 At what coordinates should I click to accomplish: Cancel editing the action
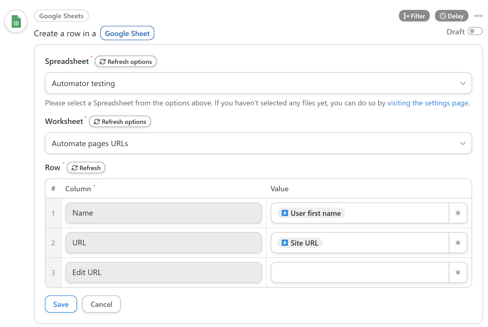pos(101,304)
